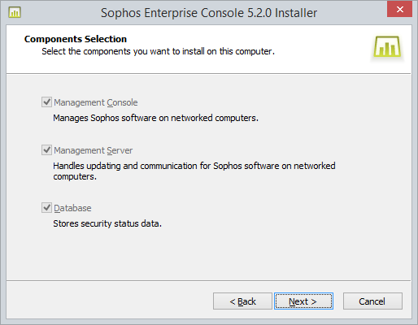This screenshot has height=325, width=418.
Task: Click the 'networked computers' text under Management Console
Action: (x=215, y=118)
